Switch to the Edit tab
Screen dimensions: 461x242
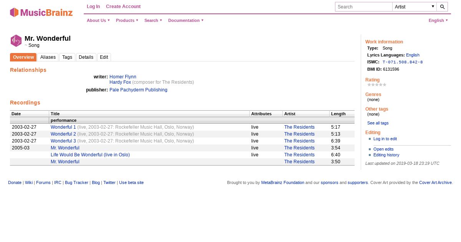[x=104, y=57]
